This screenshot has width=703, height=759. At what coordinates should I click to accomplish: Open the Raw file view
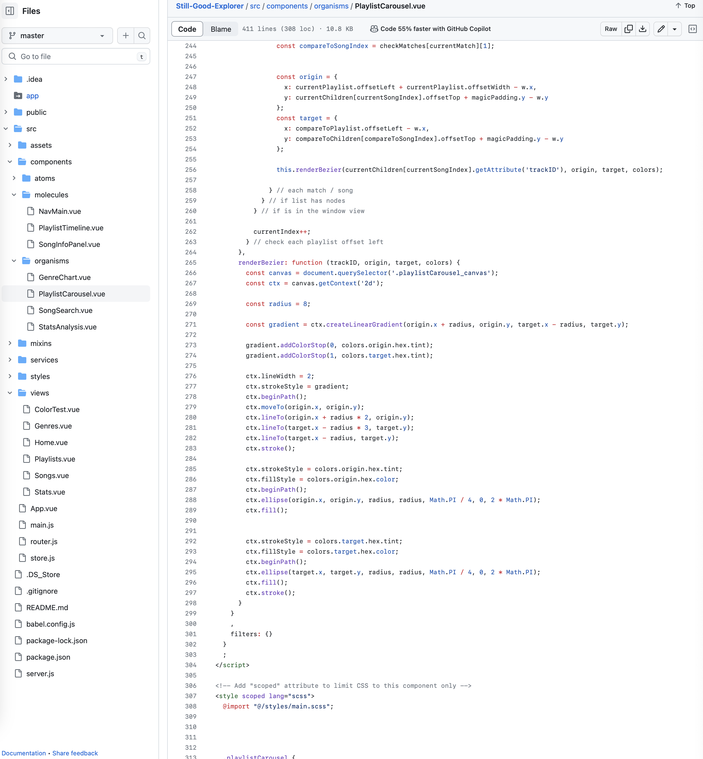click(x=611, y=29)
